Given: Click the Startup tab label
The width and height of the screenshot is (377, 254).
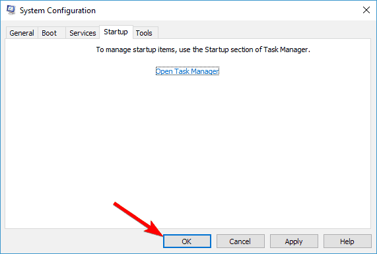Looking at the screenshot, I should pos(116,32).
